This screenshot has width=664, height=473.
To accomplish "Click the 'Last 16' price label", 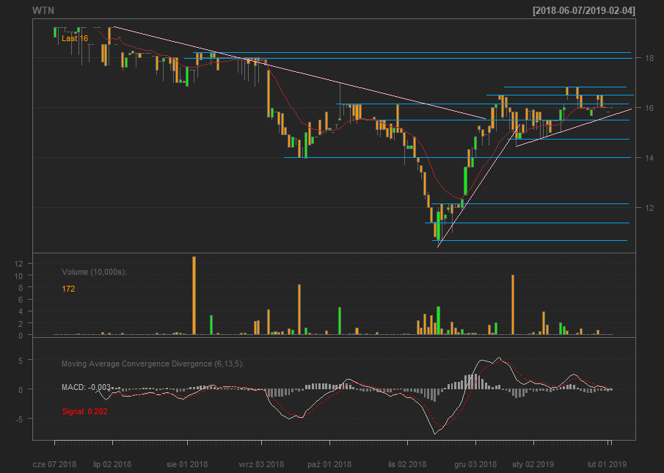I will pos(75,39).
